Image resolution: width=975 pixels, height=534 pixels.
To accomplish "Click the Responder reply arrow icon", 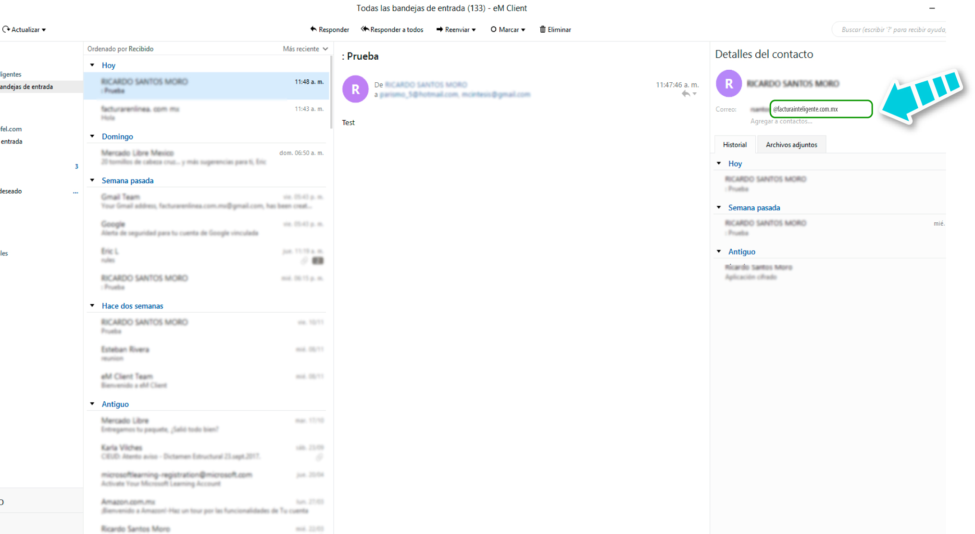I will [313, 29].
